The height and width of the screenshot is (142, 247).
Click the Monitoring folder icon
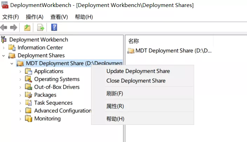click(29, 119)
